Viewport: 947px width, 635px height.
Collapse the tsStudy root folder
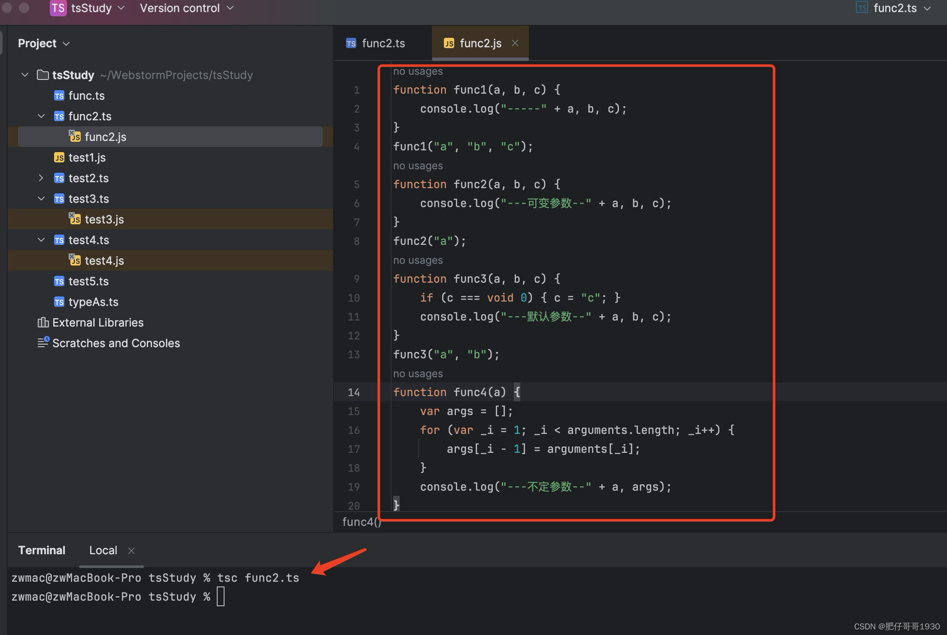[x=25, y=75]
